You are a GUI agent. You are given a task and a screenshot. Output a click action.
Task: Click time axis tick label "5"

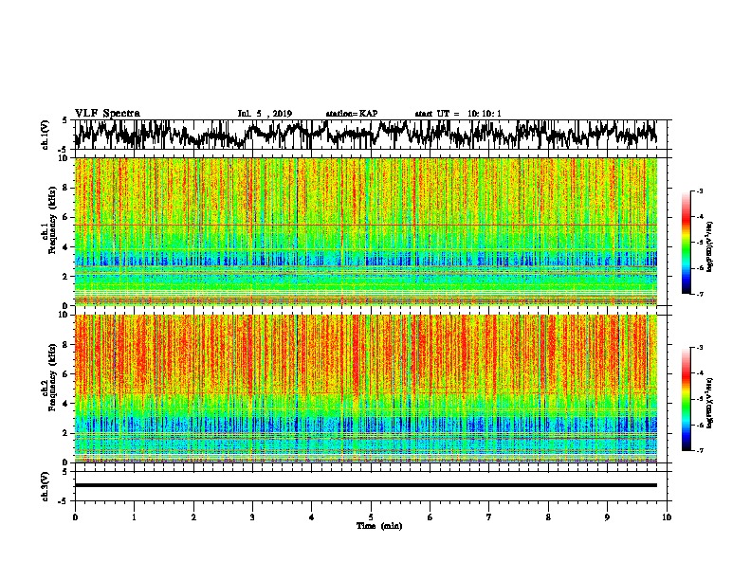pos(371,517)
